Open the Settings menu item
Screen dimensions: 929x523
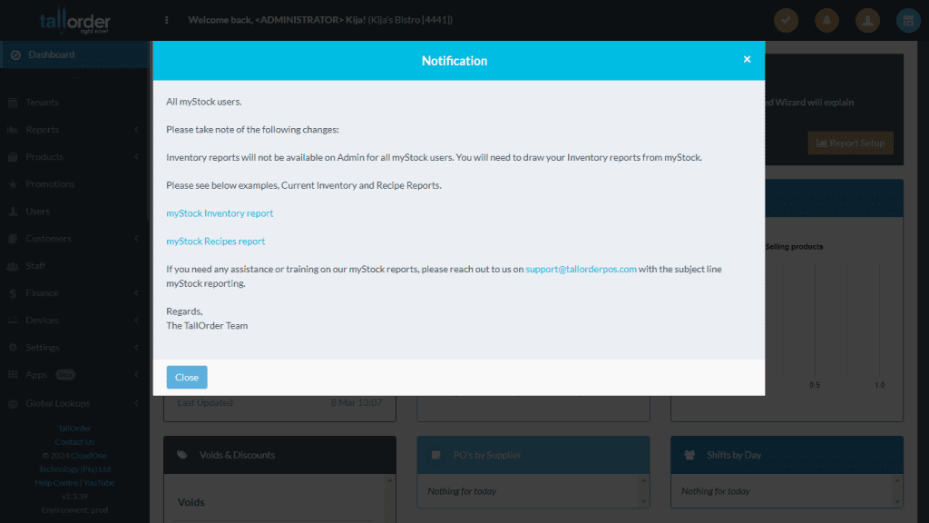pyautogui.click(x=41, y=347)
